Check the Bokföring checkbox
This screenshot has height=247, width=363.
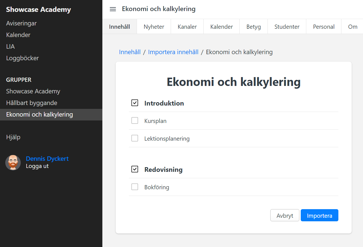(x=135, y=187)
